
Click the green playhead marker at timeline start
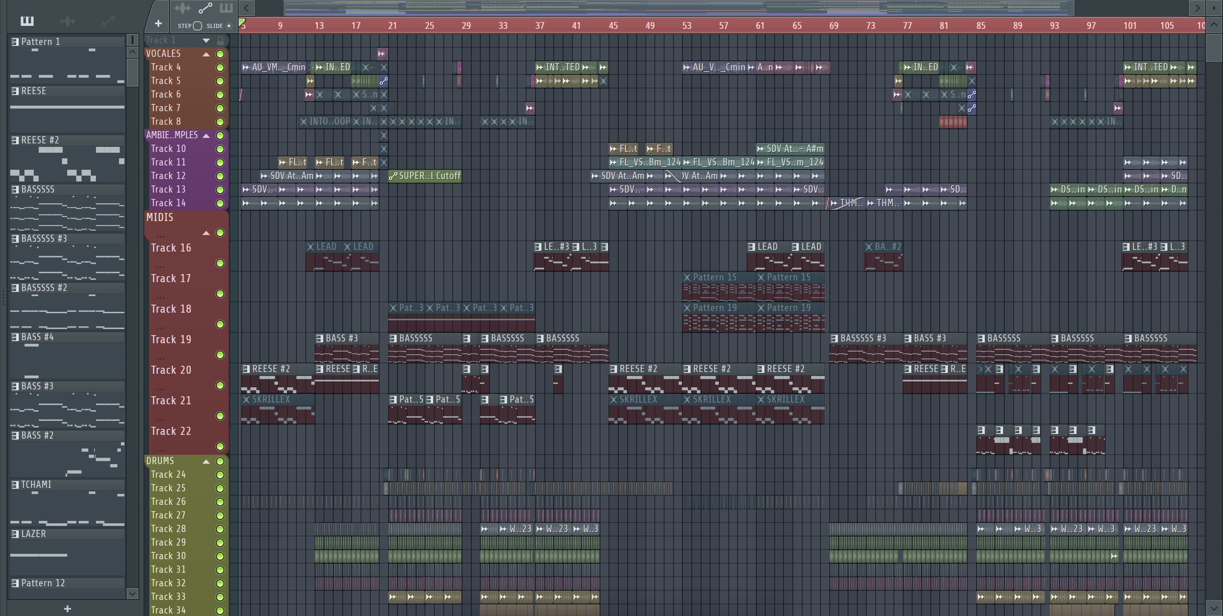242,23
